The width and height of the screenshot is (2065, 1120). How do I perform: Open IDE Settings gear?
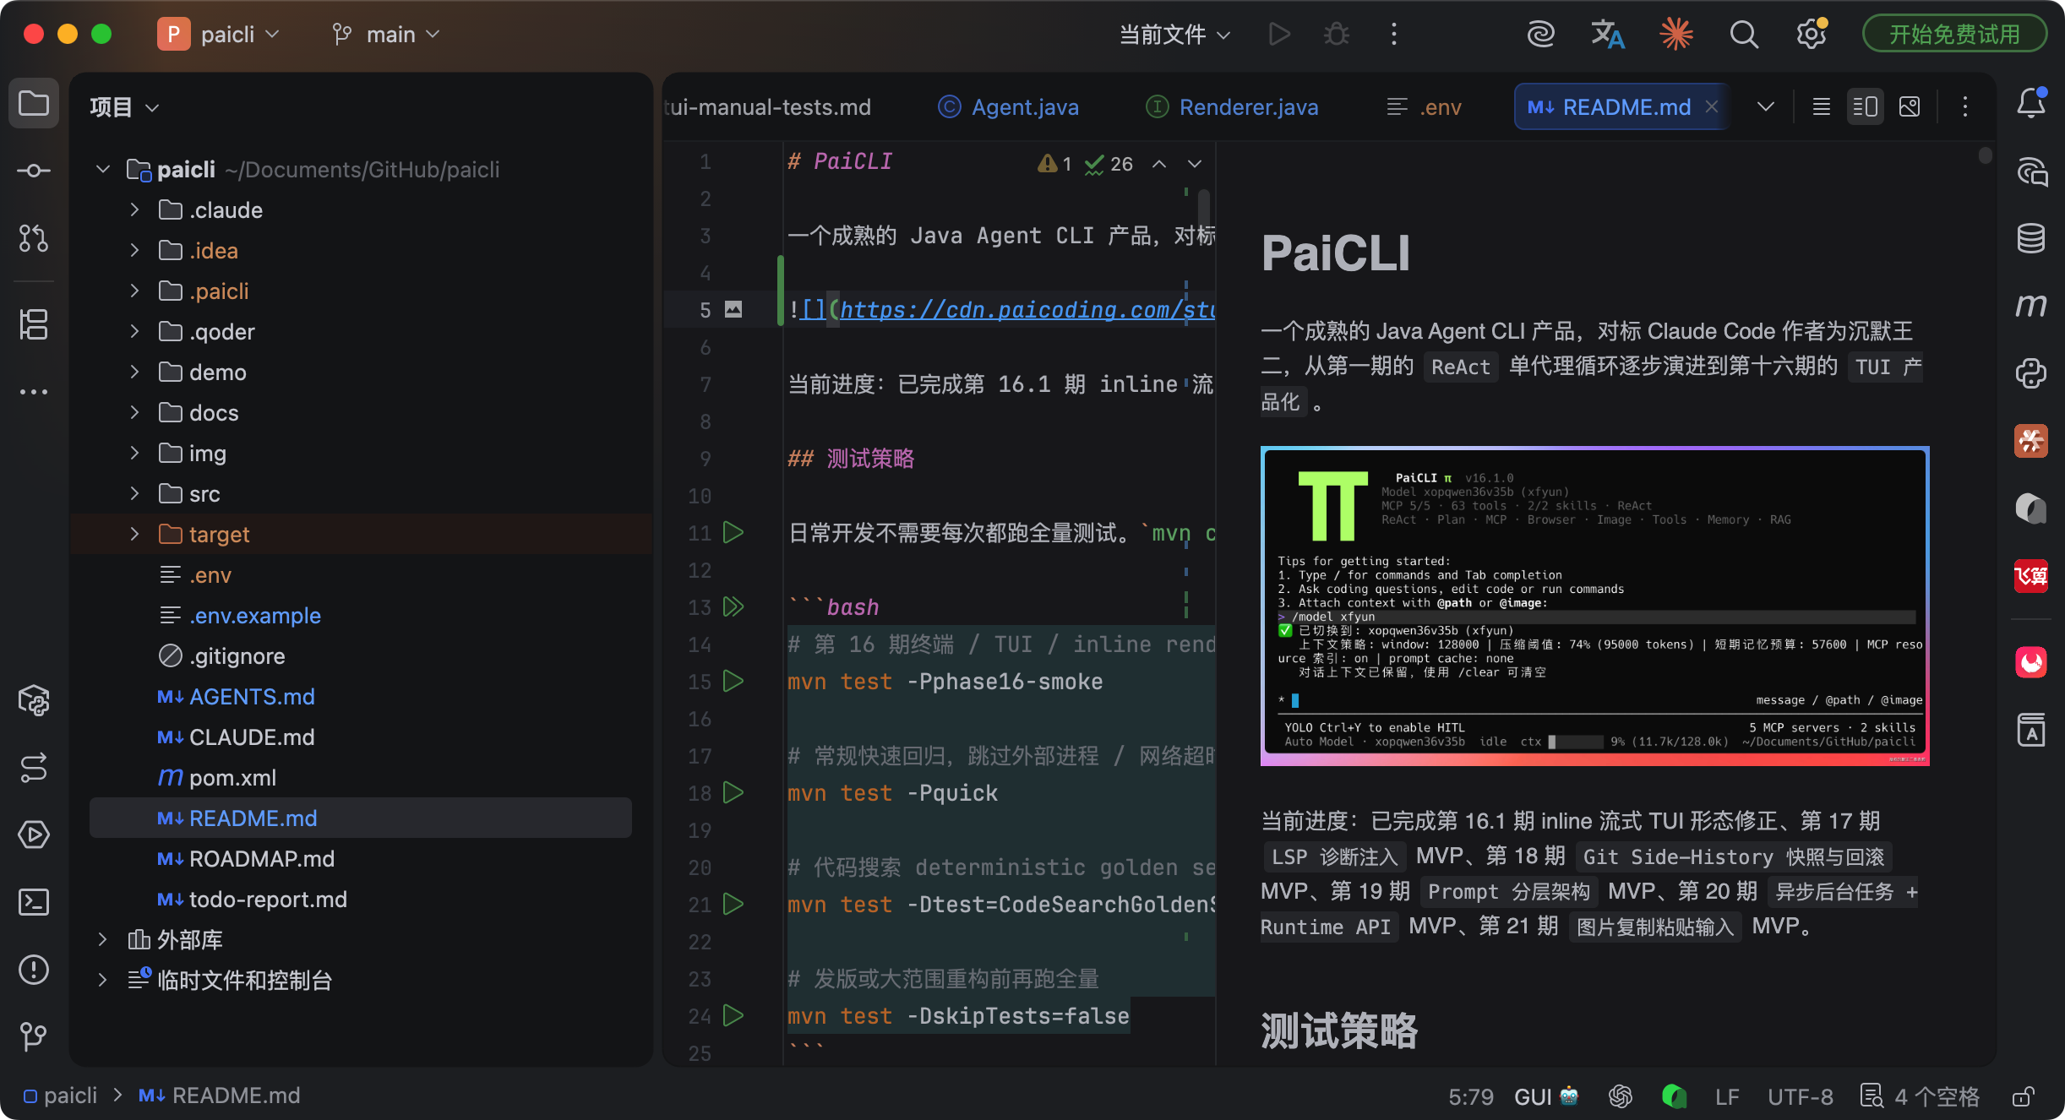(1812, 35)
